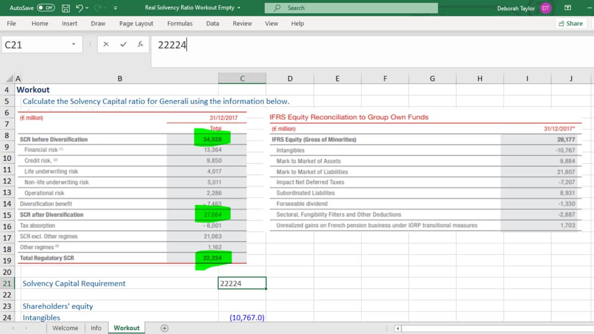Toggle the AutoSave switch off/on
The width and height of the screenshot is (594, 334).
click(46, 8)
